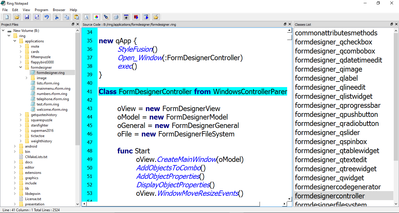399x213 pixels.
Task: Open the Font toolbar icon
Action: pos(86,17)
